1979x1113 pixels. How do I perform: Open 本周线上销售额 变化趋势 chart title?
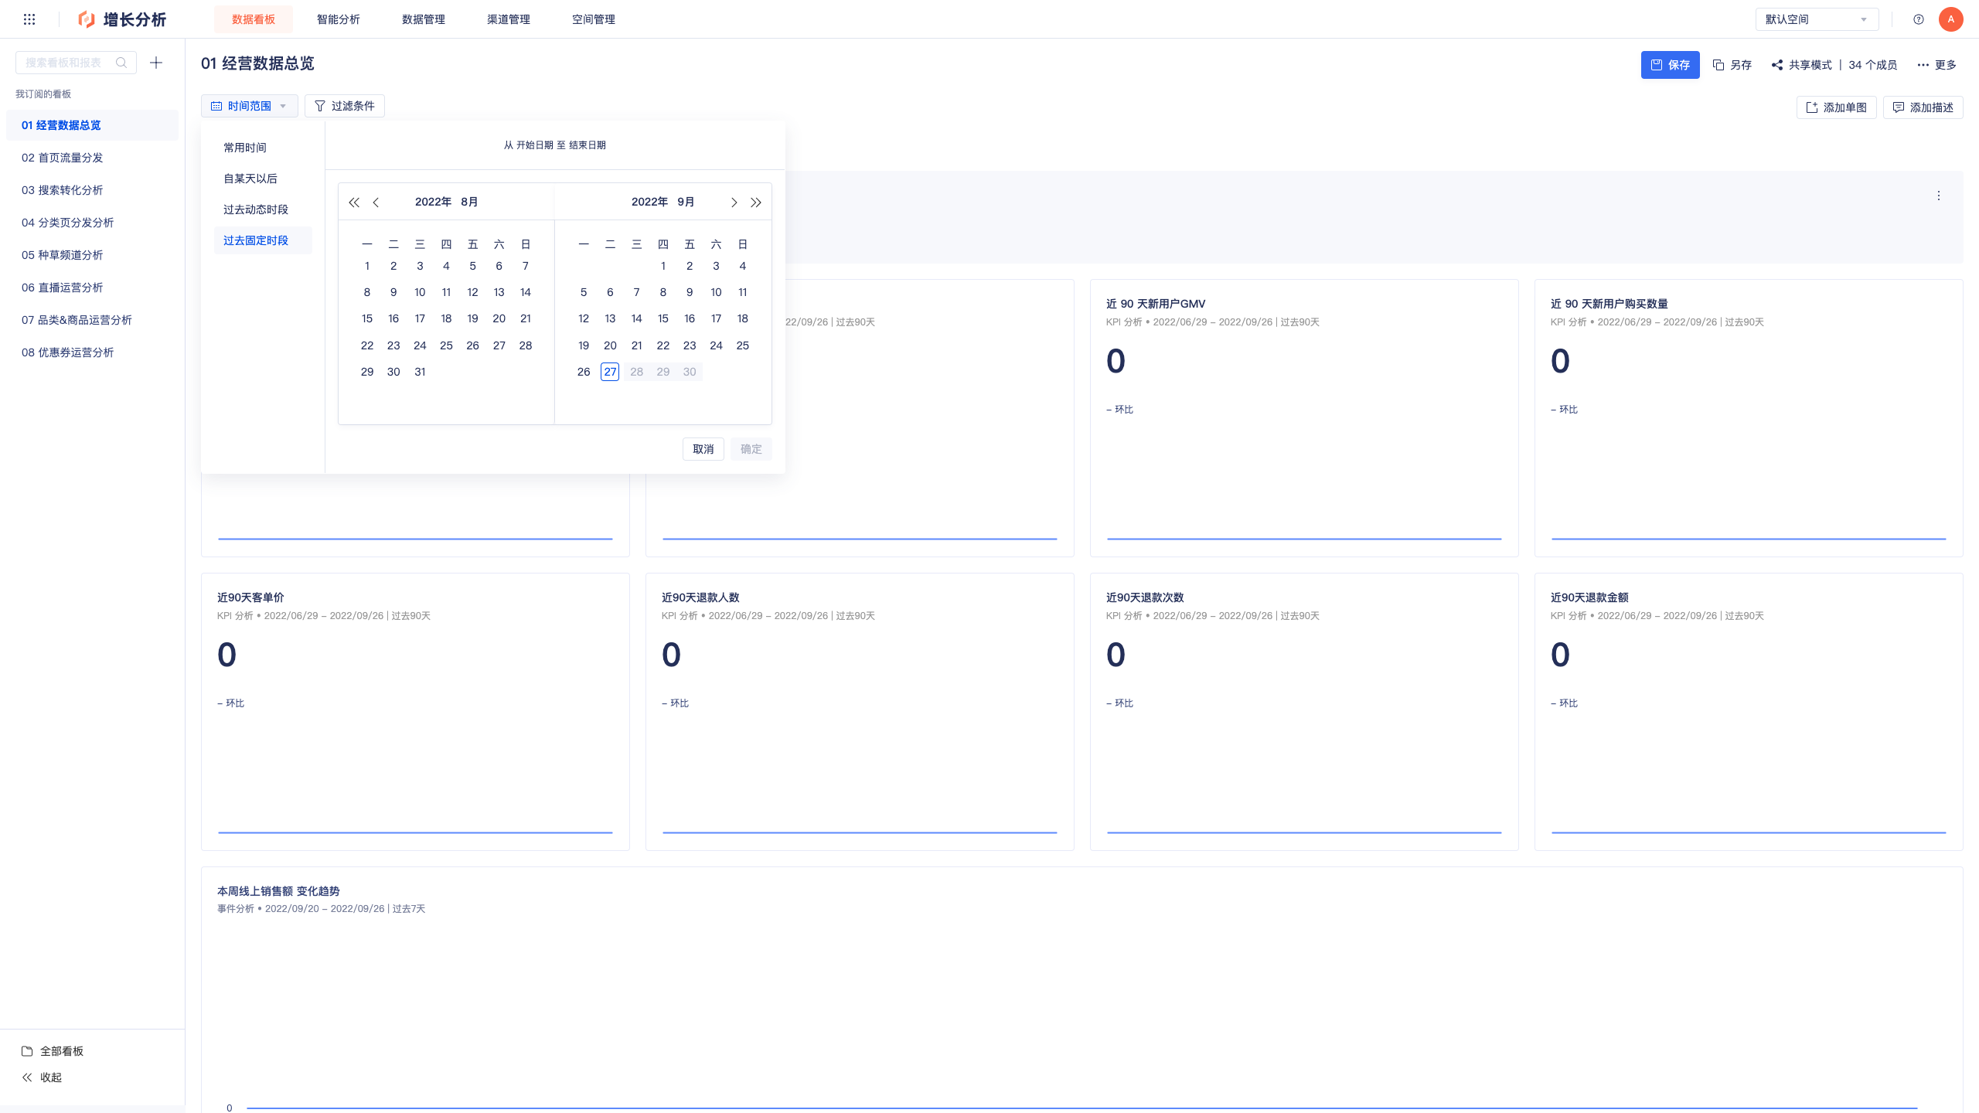[x=278, y=891]
